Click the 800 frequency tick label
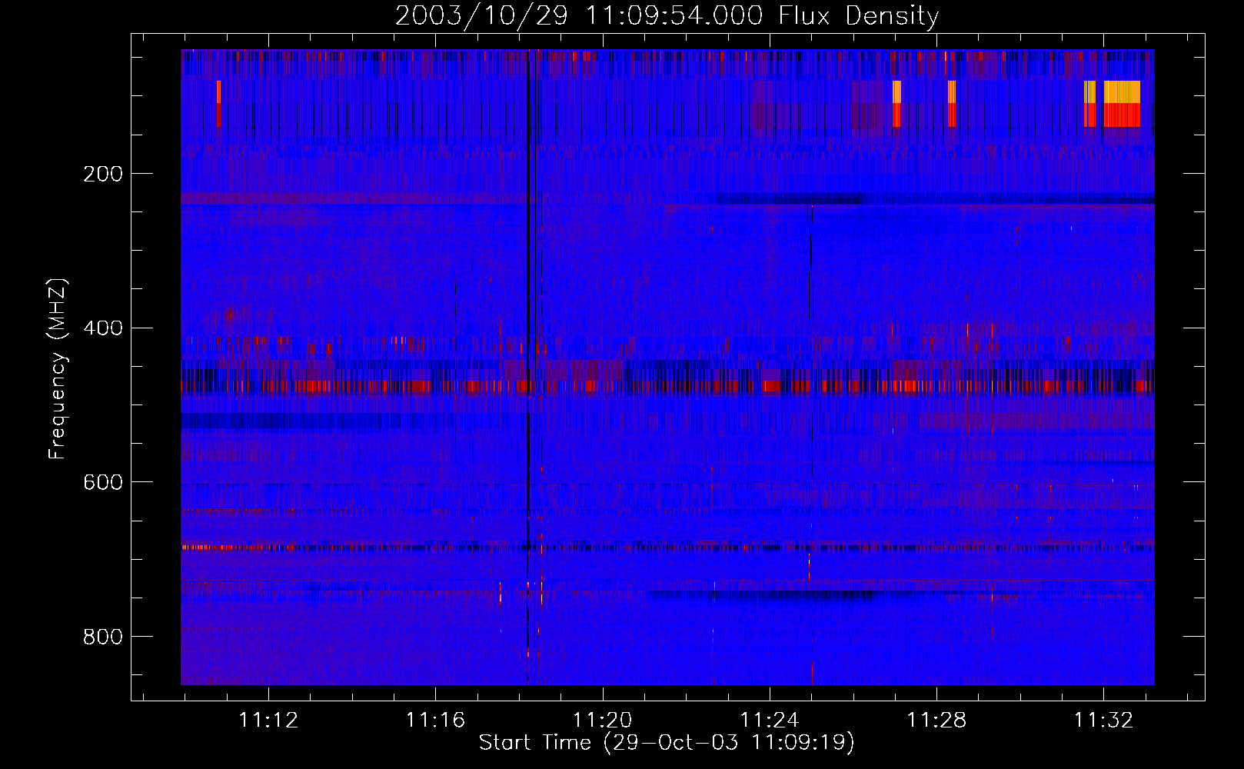 point(103,637)
